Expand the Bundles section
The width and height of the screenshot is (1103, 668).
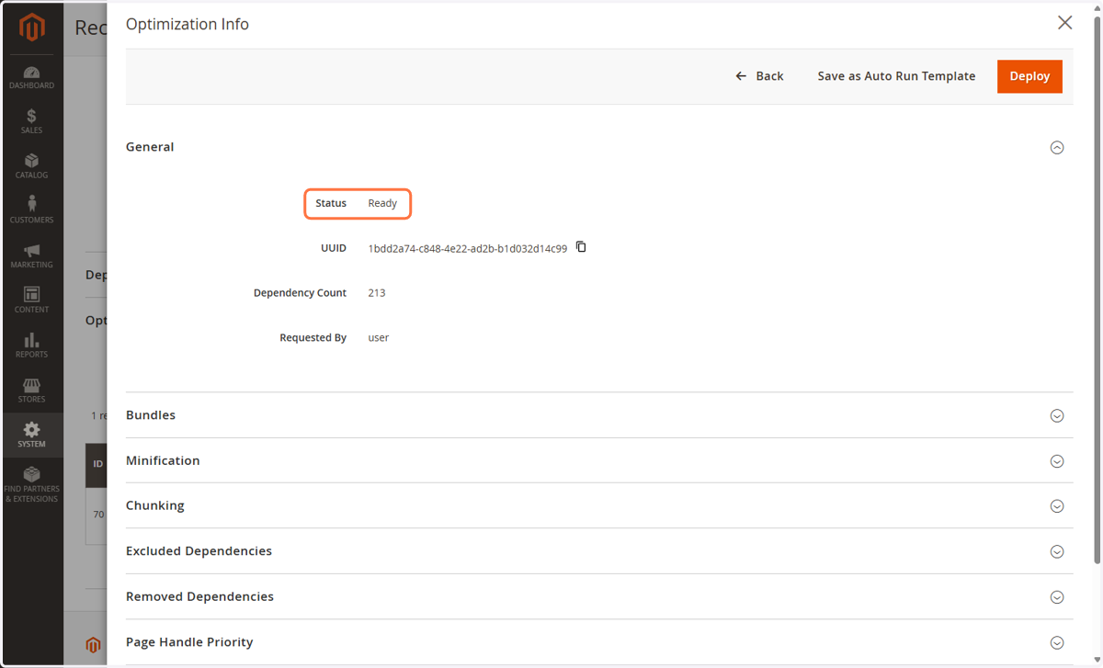(1057, 416)
